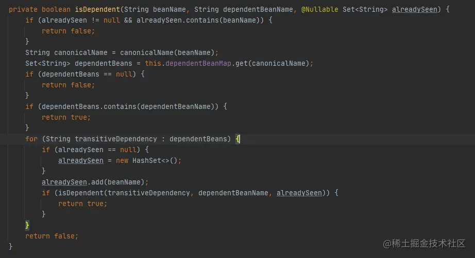Click 'alreadySeen == null' condition inside the loop
The width and height of the screenshot is (475, 258).
tap(97, 150)
